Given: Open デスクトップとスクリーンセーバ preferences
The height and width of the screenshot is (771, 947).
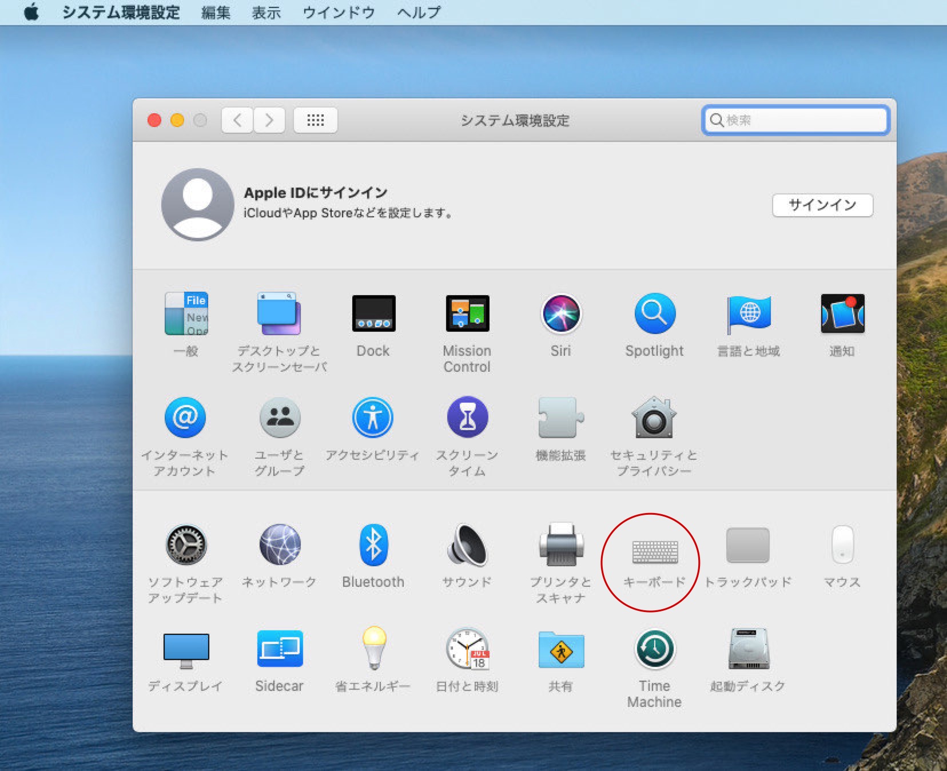Looking at the screenshot, I should [279, 314].
